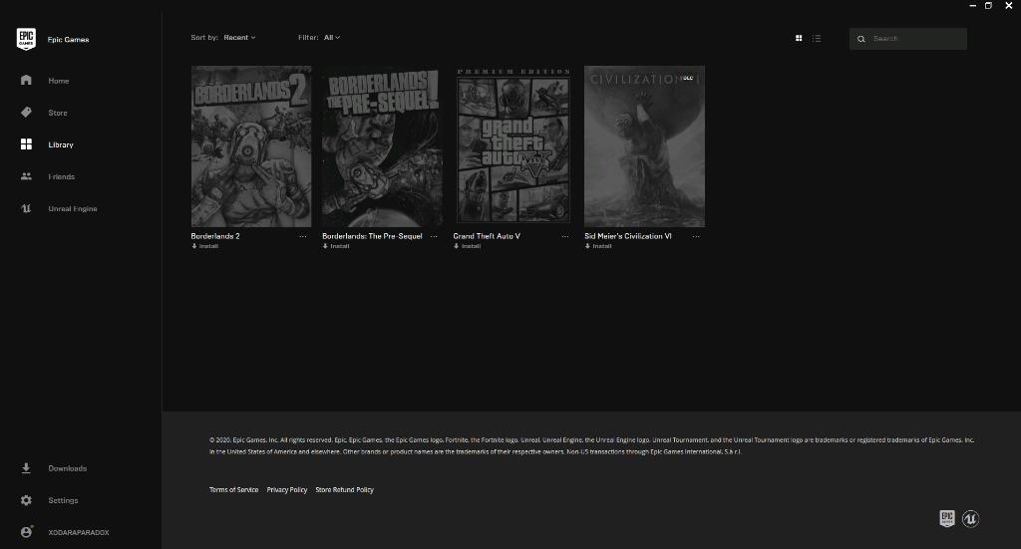1021x549 pixels.
Task: Open Civilization VI more options dots
Action: (696, 236)
